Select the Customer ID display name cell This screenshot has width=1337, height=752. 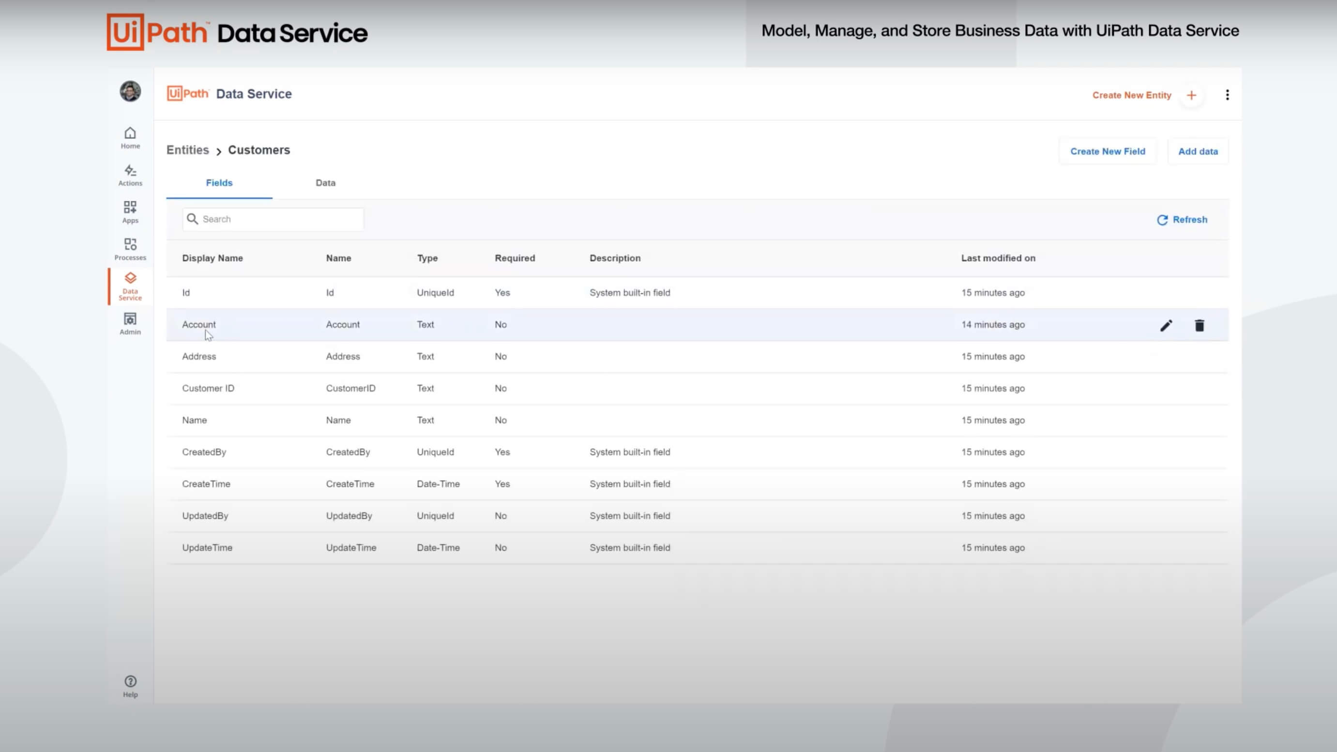[x=208, y=388]
